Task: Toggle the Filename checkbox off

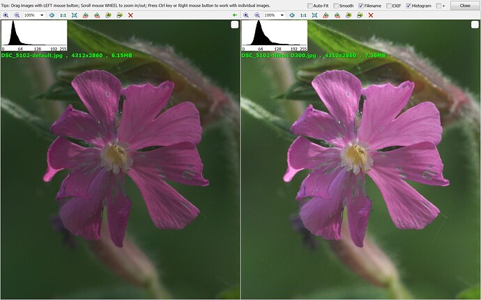Action: click(361, 6)
